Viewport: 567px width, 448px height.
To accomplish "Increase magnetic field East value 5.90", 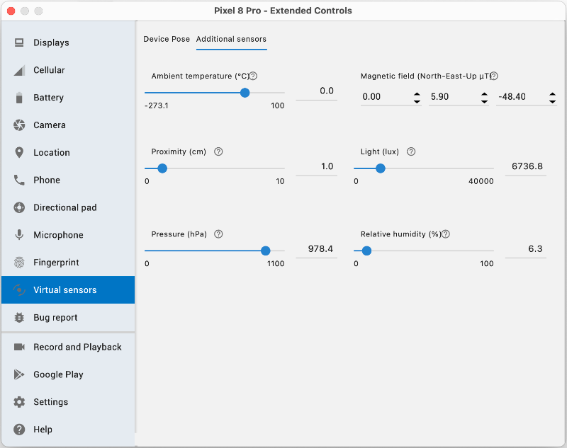I will (484, 94).
